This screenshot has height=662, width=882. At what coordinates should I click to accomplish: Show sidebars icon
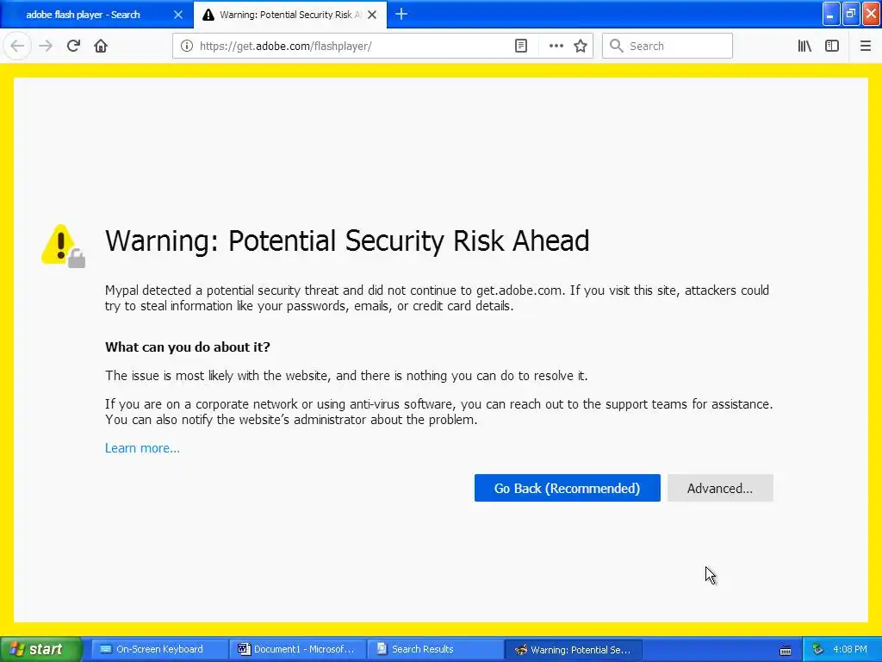click(x=832, y=47)
